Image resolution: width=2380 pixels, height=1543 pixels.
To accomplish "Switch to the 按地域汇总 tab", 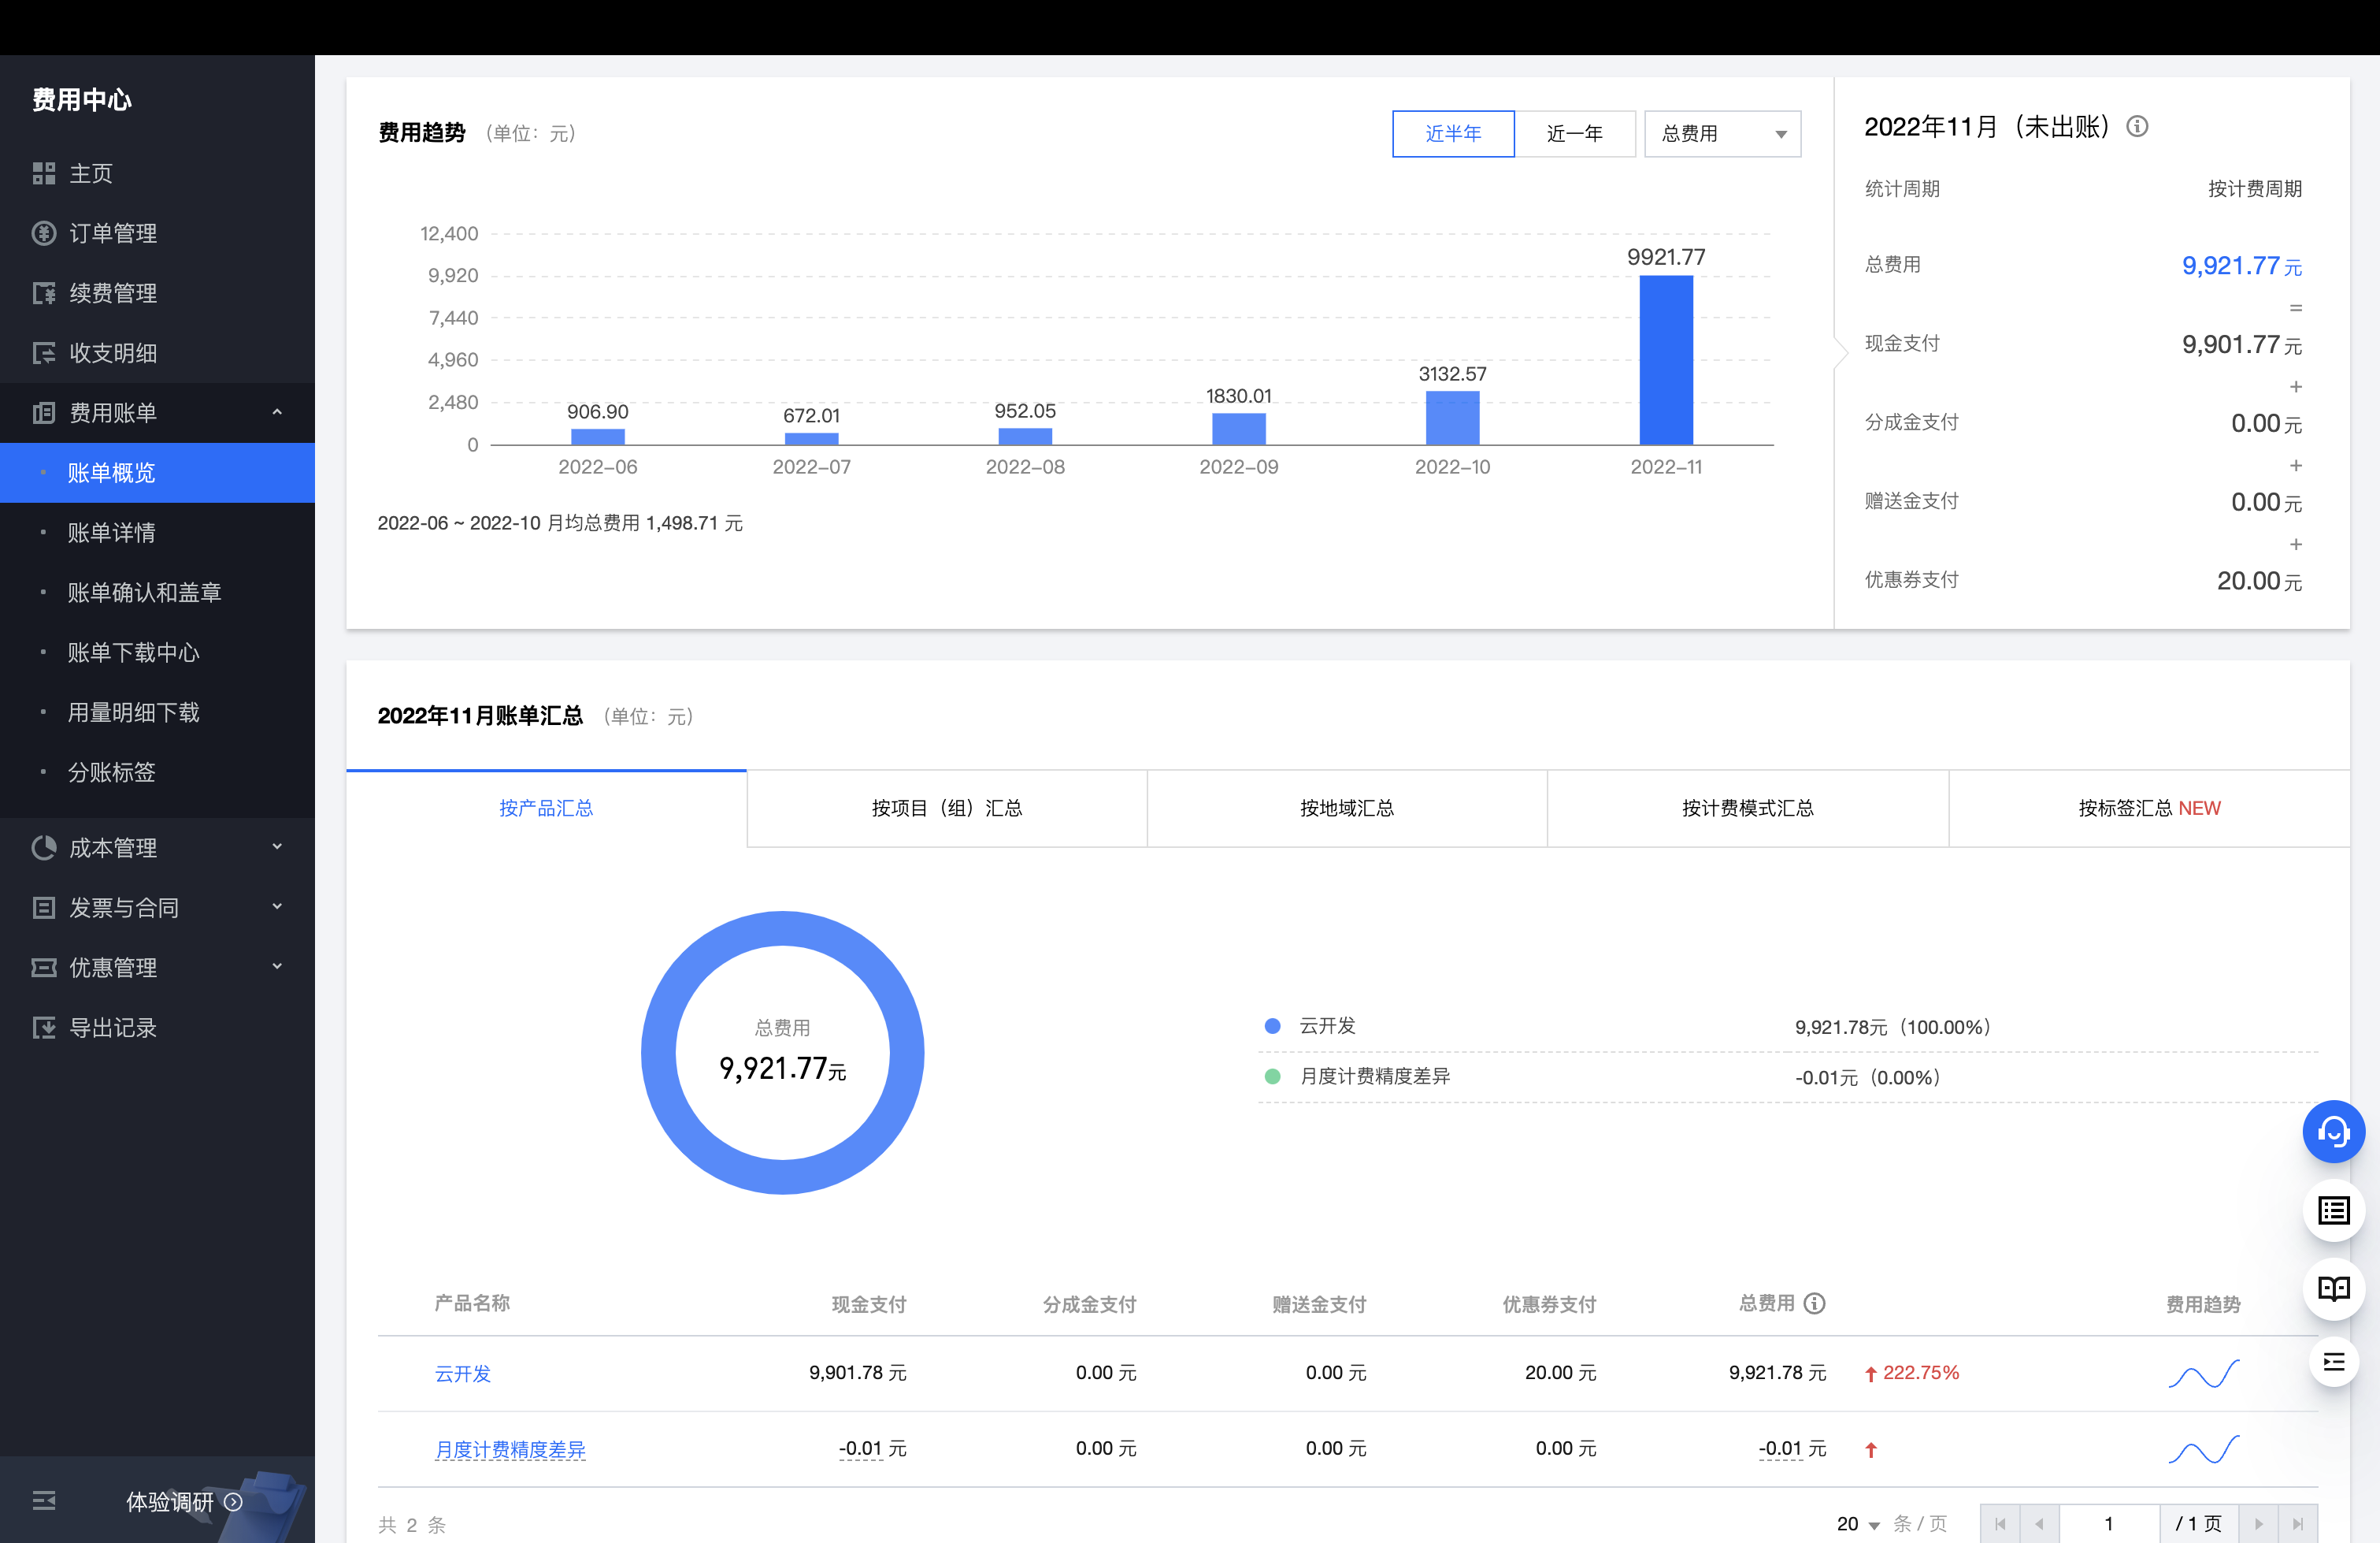I will 1346,809.
